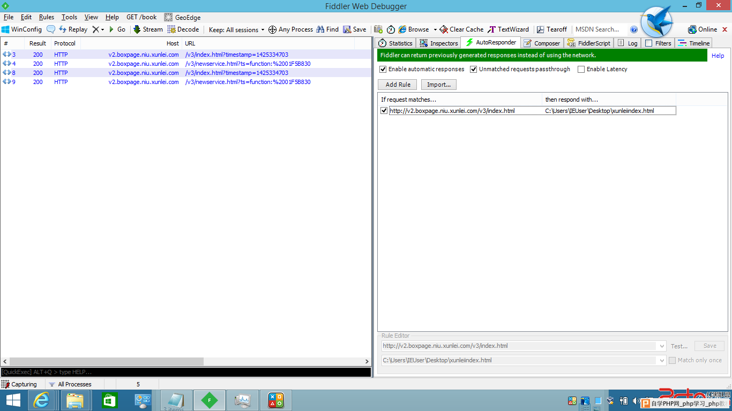Viewport: 732px width, 411px height.
Task: Switch to the Inspectors tab
Action: click(439, 43)
